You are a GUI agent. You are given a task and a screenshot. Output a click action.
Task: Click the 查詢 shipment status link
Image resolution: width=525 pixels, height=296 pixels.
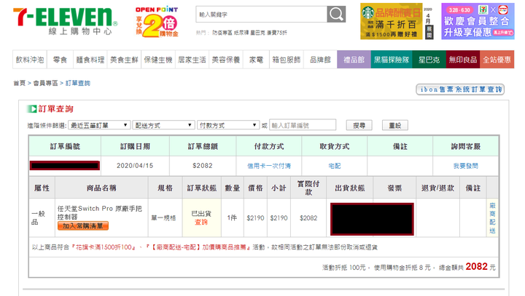tap(201, 222)
